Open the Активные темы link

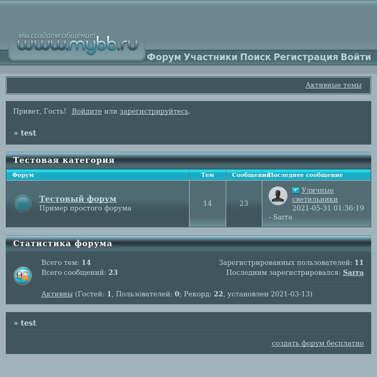point(334,85)
